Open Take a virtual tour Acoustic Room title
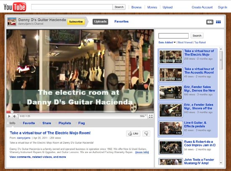This screenshot has height=171, width=231. [199, 71]
